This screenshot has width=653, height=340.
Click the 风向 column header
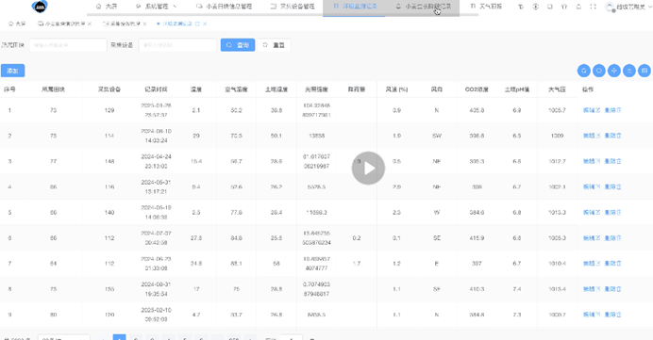(x=437, y=89)
